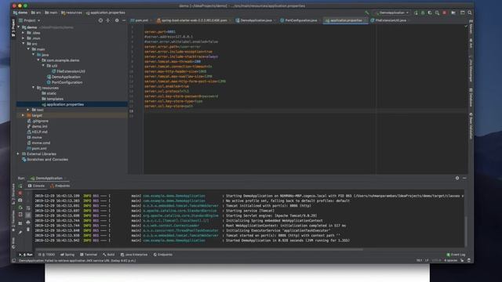This screenshot has width=502, height=282.
Task: Rerun DemoApplication in the Run panel
Action: coord(20,186)
